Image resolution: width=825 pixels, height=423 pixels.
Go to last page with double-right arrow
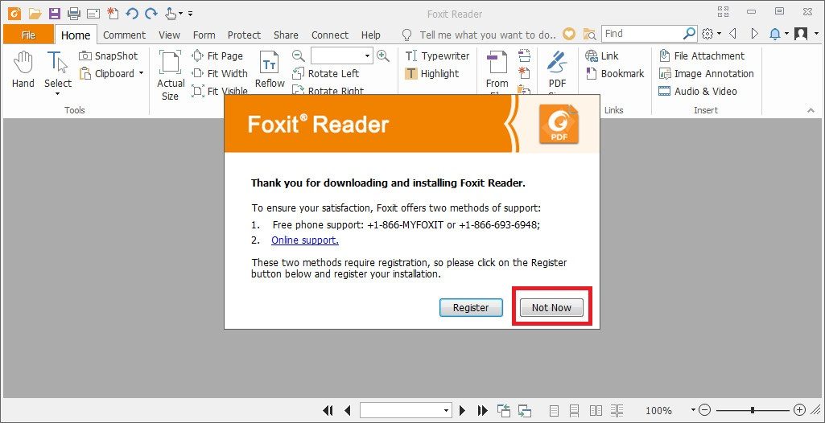[482, 410]
